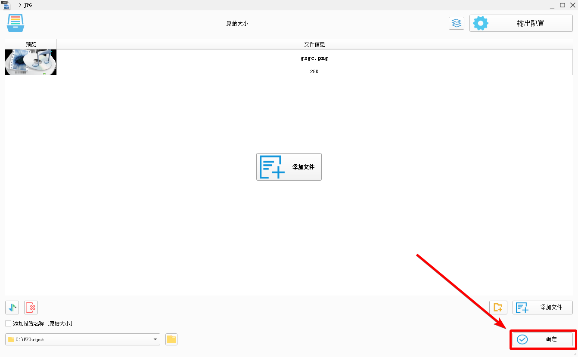Expand the C:\FFOutput output folder dropdown
Viewport: 578px width, 357px height.
155,339
